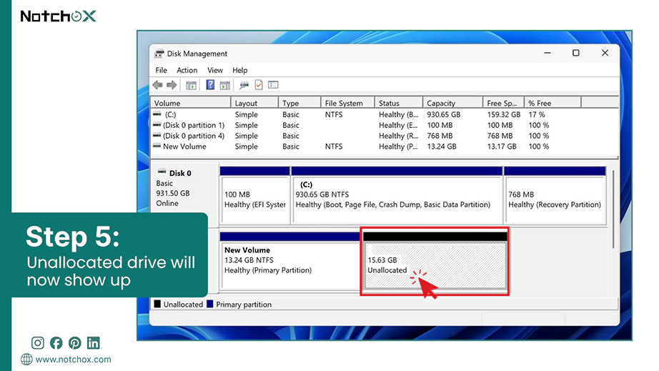Open the Instagram social icon
Image resolution: width=659 pixels, height=371 pixels.
pos(37,343)
